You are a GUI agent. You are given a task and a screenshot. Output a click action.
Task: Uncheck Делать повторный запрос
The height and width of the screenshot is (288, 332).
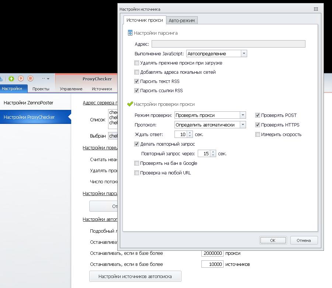pyautogui.click(x=137, y=144)
